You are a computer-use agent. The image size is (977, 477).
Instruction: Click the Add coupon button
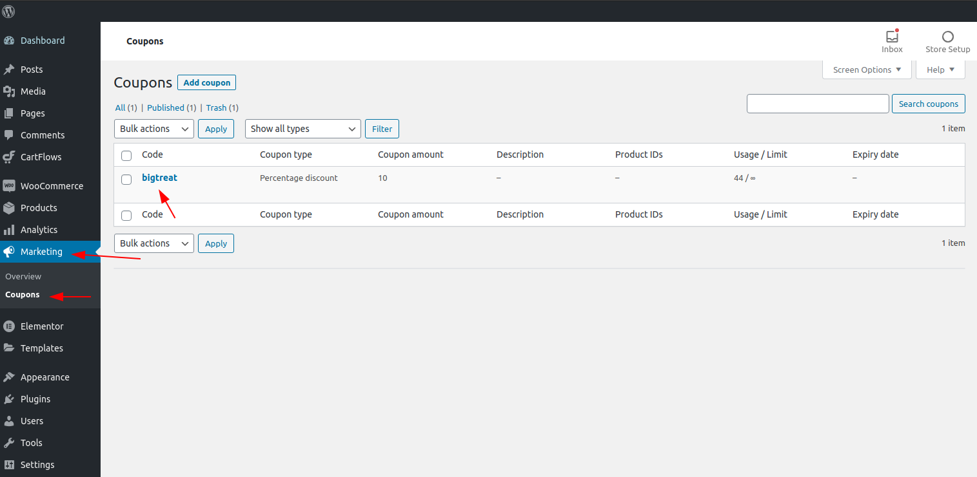[206, 82]
